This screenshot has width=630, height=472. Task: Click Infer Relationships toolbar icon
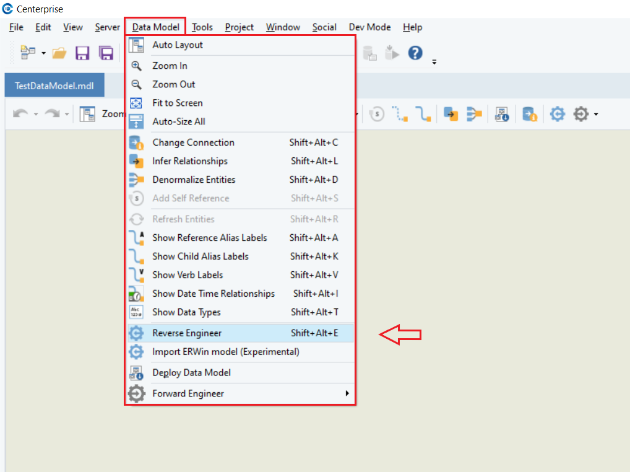click(451, 114)
